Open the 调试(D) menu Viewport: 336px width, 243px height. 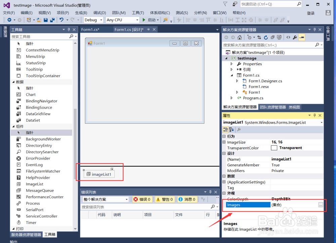(100, 13)
